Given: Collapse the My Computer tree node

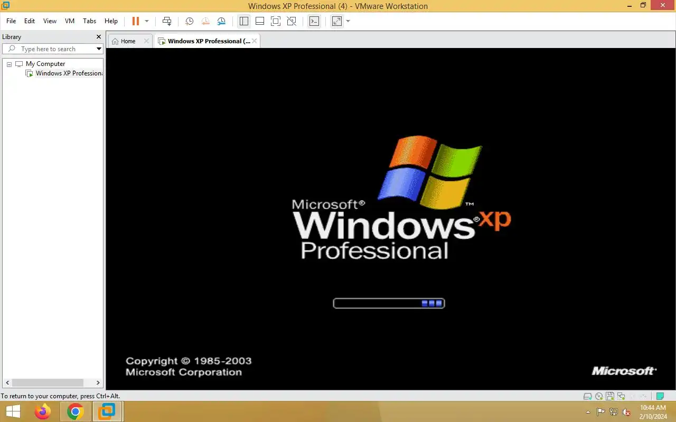Looking at the screenshot, I should [x=9, y=64].
